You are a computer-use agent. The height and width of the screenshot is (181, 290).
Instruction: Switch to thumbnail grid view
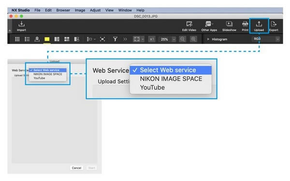pos(17,39)
